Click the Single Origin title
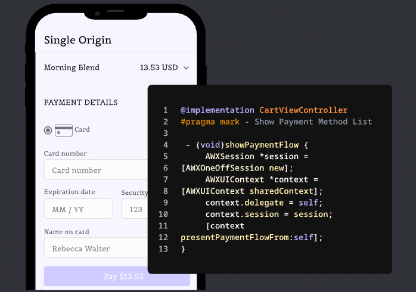This screenshot has height=292, width=416. (x=77, y=41)
